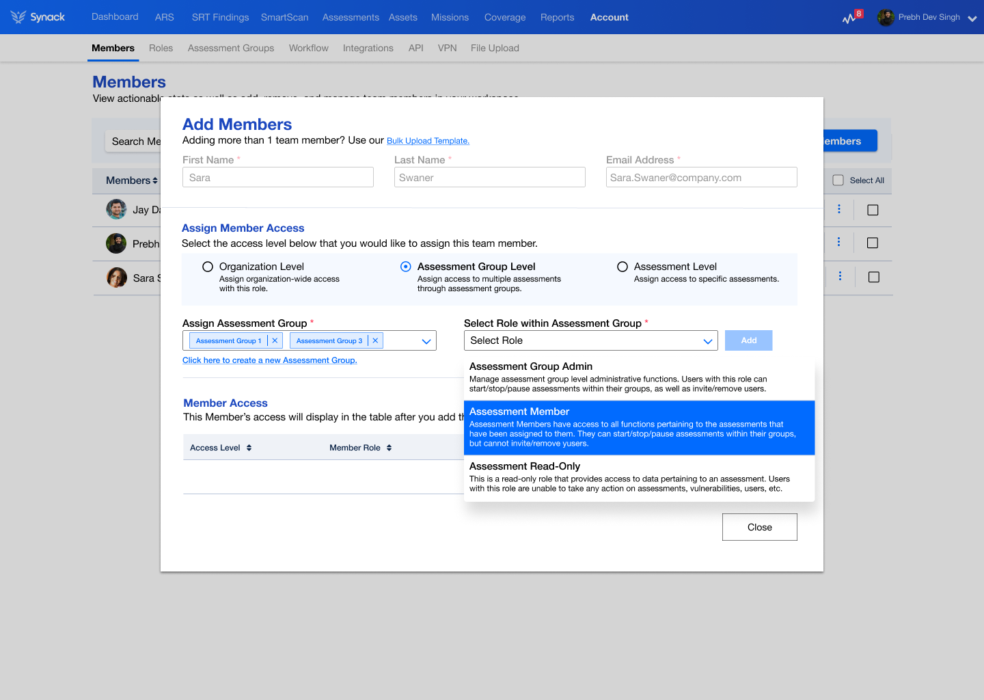Switch to the Assessment Groups tab
Image resolution: width=984 pixels, height=700 pixels.
pyautogui.click(x=231, y=48)
